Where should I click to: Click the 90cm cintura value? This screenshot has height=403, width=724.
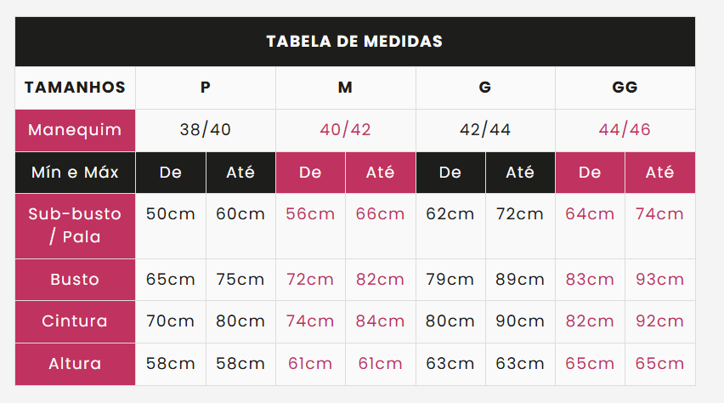520,321
